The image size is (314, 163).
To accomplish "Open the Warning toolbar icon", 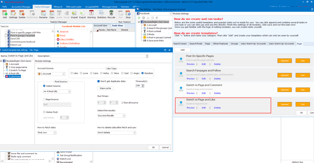I will tap(91, 14).
